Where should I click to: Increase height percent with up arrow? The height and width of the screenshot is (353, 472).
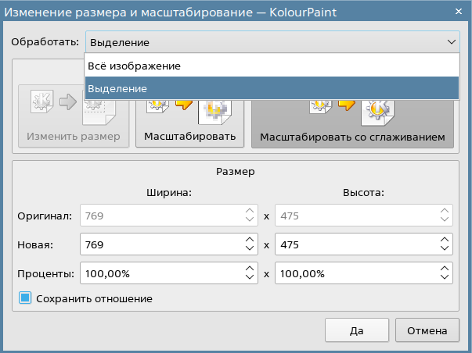coord(445,269)
